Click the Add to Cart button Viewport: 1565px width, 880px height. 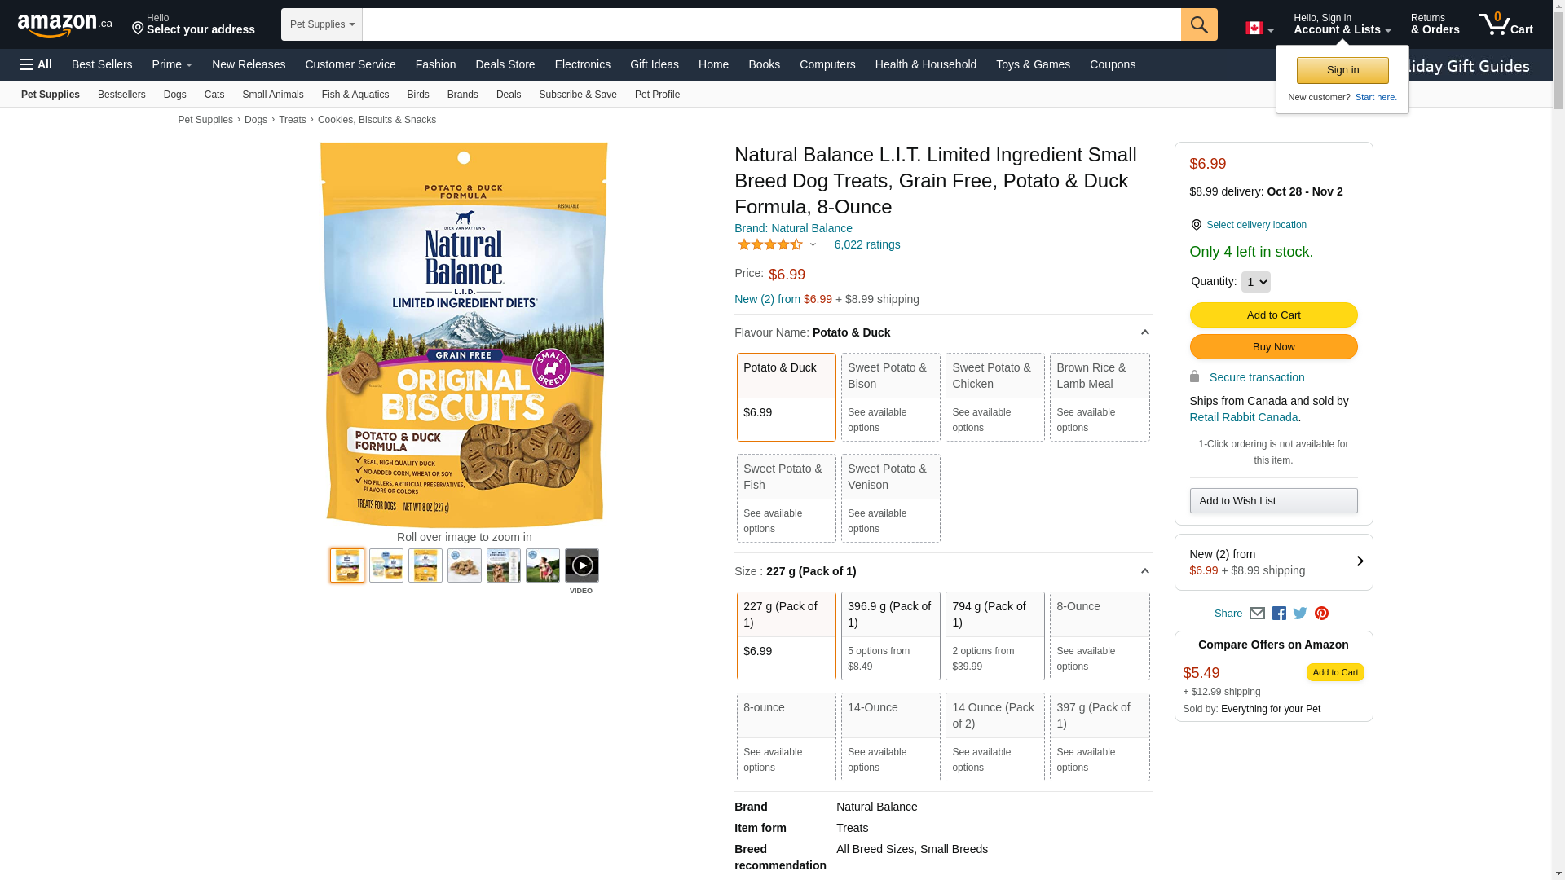1273,315
